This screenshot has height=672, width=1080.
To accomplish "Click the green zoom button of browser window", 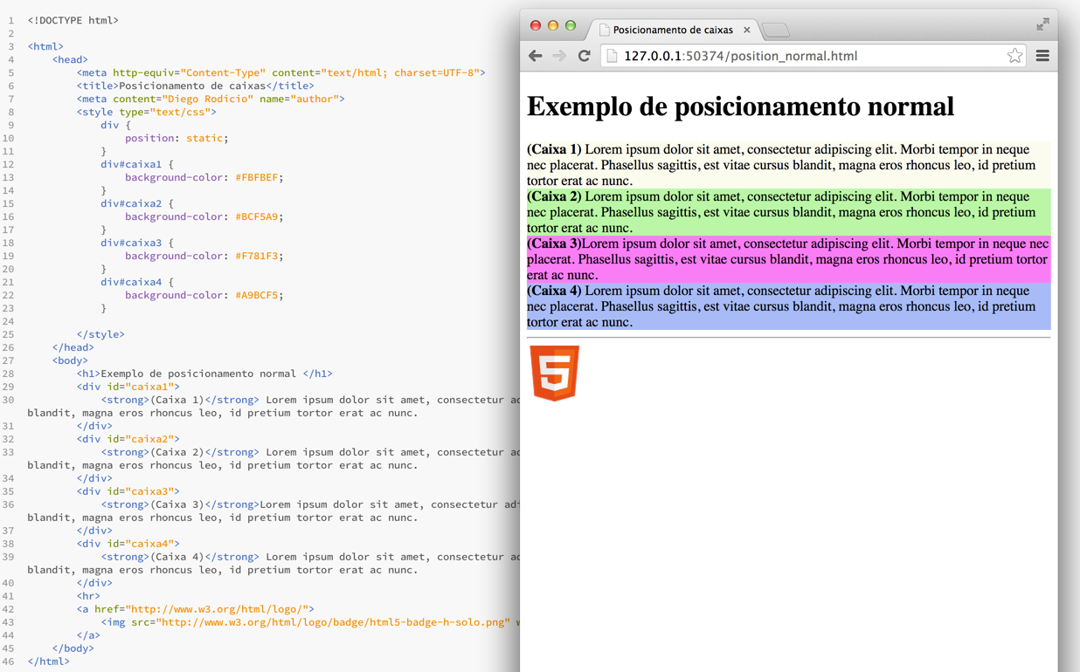I will point(571,25).
